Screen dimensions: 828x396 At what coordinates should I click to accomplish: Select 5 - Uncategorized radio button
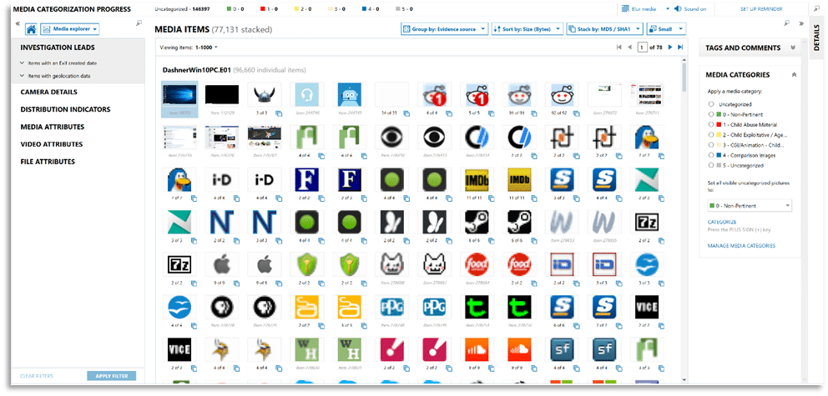tap(711, 166)
